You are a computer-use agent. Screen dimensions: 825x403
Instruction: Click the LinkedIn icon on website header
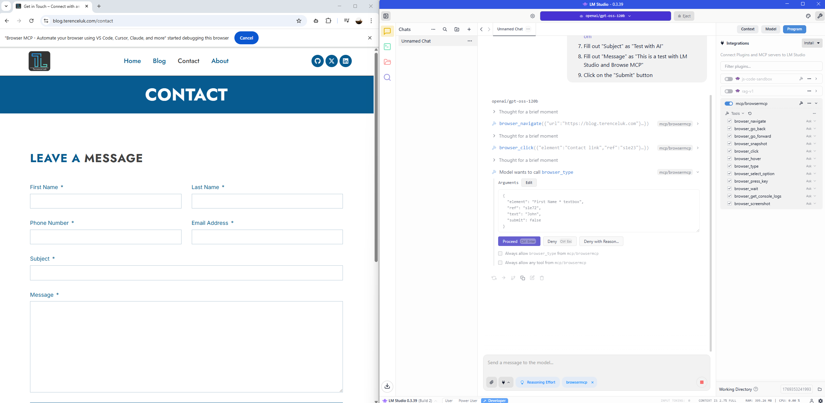tap(345, 61)
